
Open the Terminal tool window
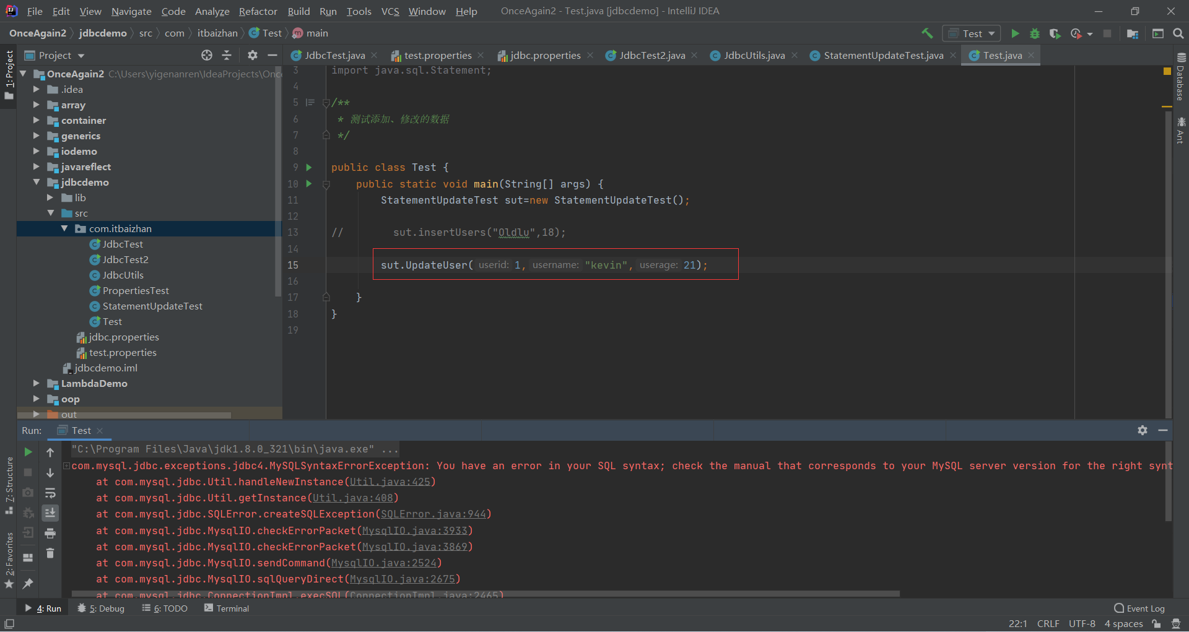pyautogui.click(x=227, y=608)
